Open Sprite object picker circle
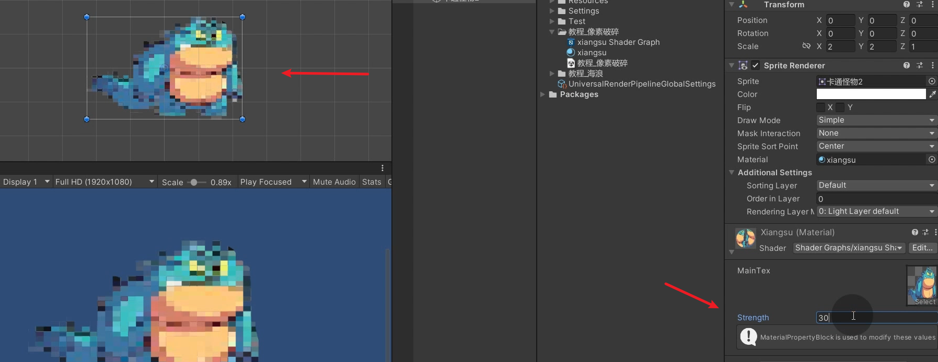This screenshot has width=938, height=362. pos(932,81)
